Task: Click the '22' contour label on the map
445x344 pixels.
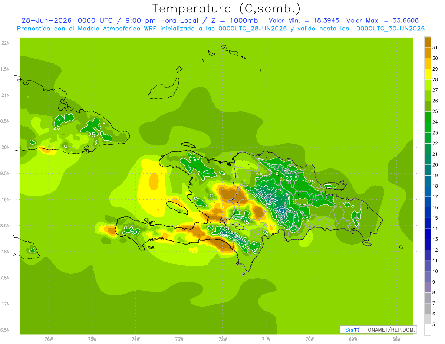Action: 274,189
